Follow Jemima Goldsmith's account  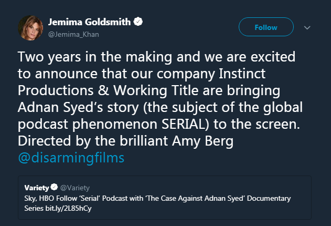[x=265, y=27]
